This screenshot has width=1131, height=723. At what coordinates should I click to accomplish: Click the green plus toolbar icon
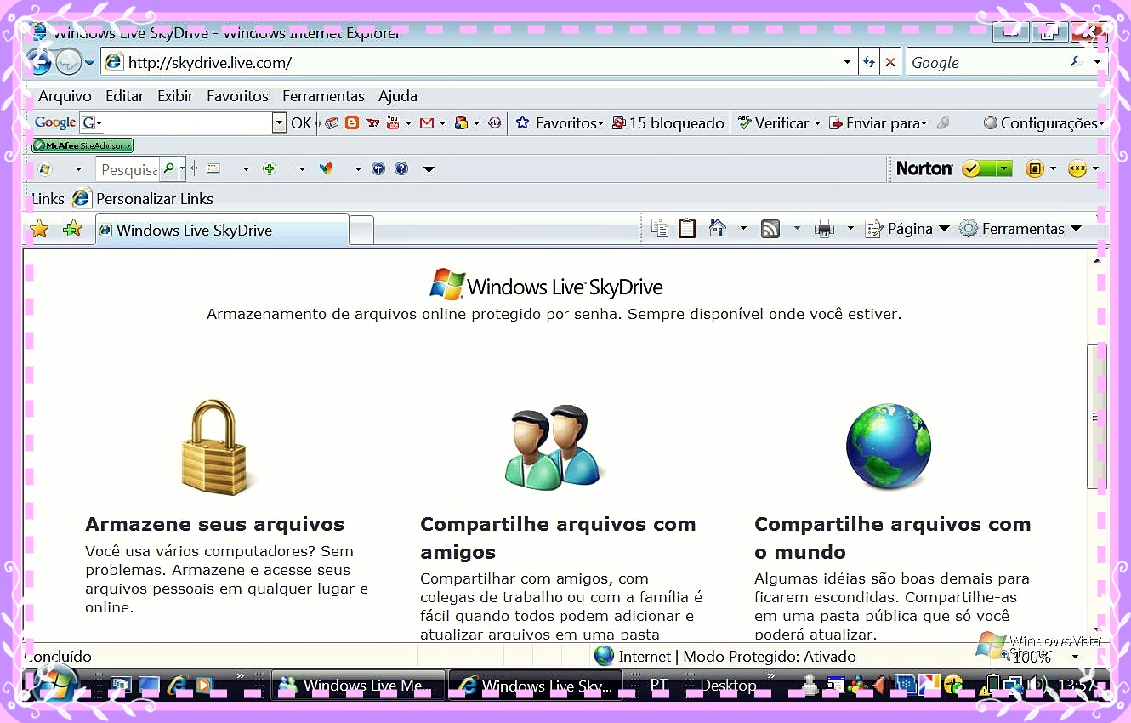tap(270, 168)
